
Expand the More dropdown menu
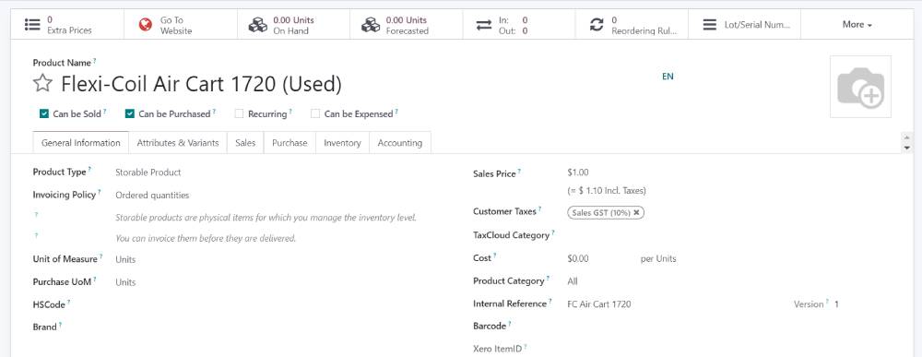pyautogui.click(x=857, y=25)
